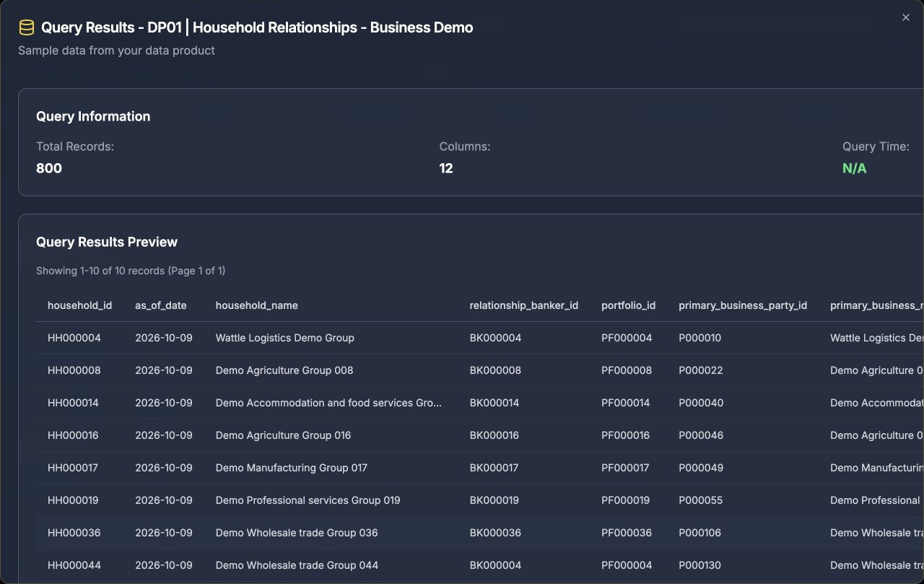Image resolution: width=924 pixels, height=584 pixels.
Task: Click the Showing 1-10 of 10 records text
Action: tap(131, 271)
